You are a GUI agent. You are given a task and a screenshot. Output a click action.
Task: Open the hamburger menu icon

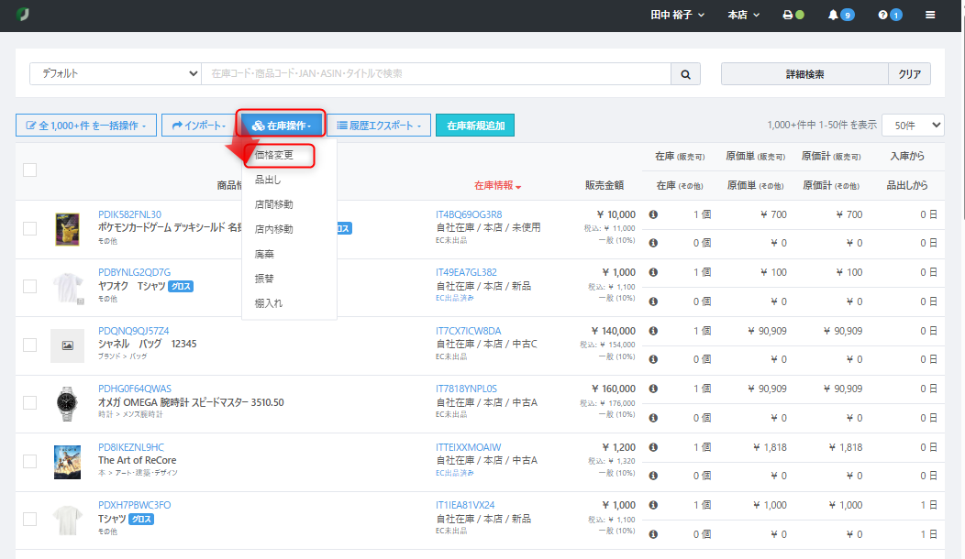931,15
